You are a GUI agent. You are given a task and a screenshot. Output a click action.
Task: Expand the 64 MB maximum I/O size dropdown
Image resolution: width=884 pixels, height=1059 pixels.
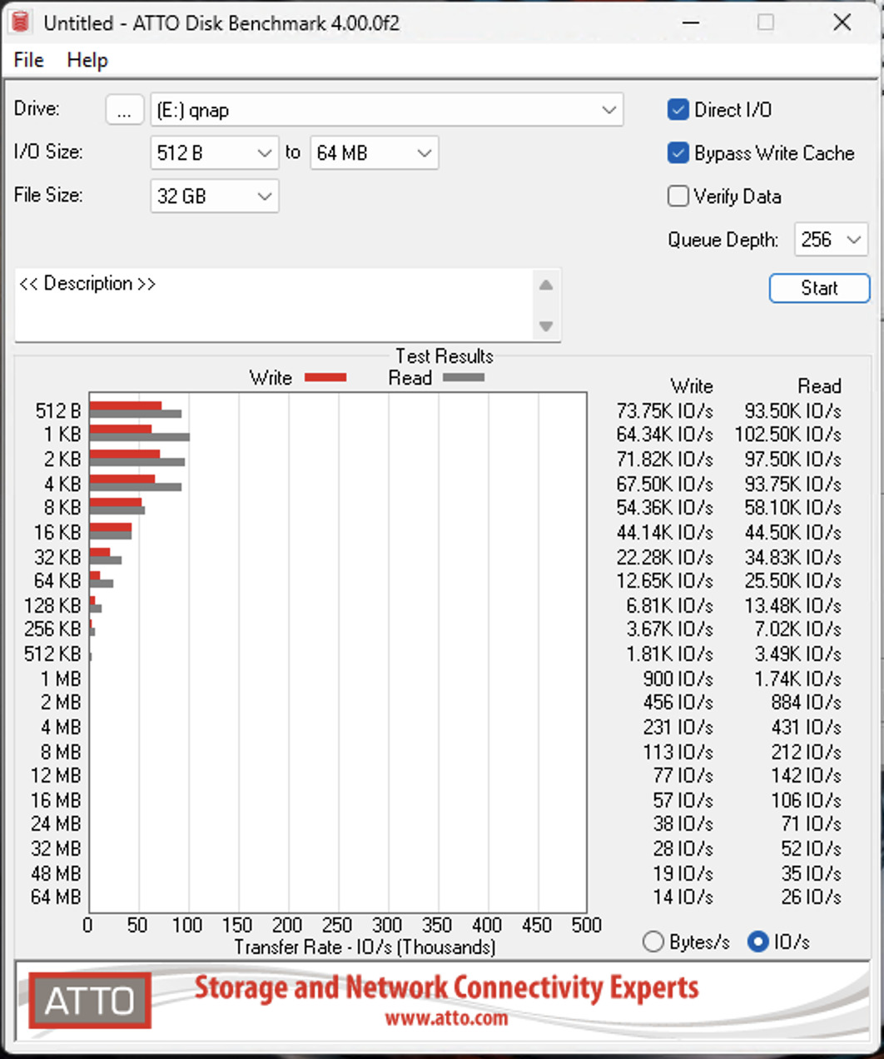(x=374, y=153)
